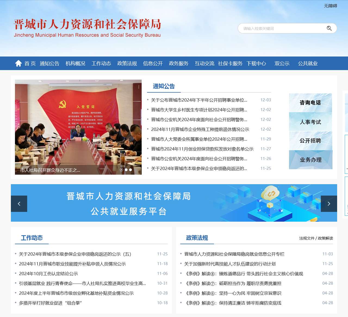Select the first carousel dot indicator
The height and width of the screenshot is (317, 348).
122,170
